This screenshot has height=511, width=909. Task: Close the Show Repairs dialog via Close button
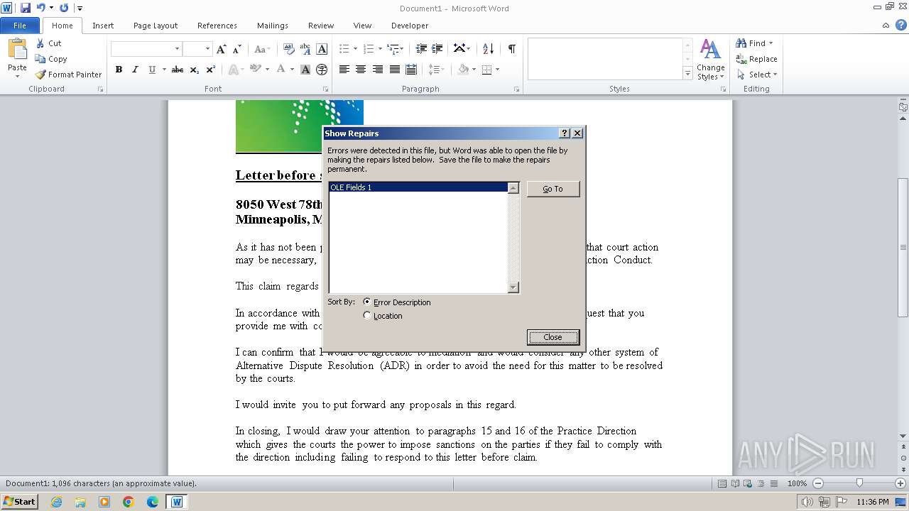coord(553,337)
